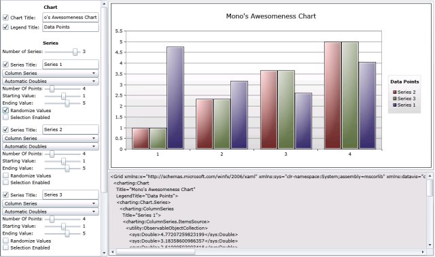Viewport: 435px width, 257px height.
Task: Click the LegendTitle="Data Points" XAML line
Action: coord(147,196)
